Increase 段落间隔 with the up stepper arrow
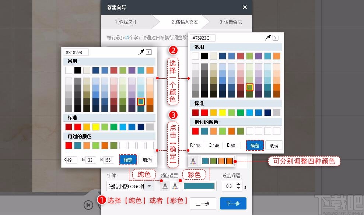 [x=239, y=184]
